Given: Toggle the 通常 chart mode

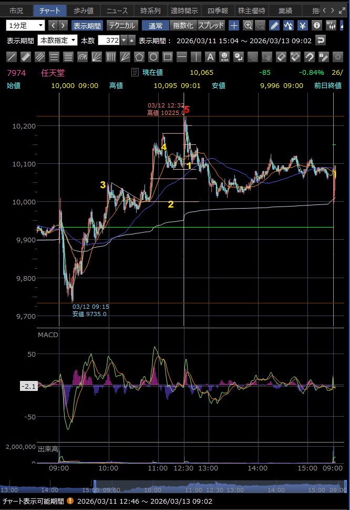Looking at the screenshot, I should (156, 25).
